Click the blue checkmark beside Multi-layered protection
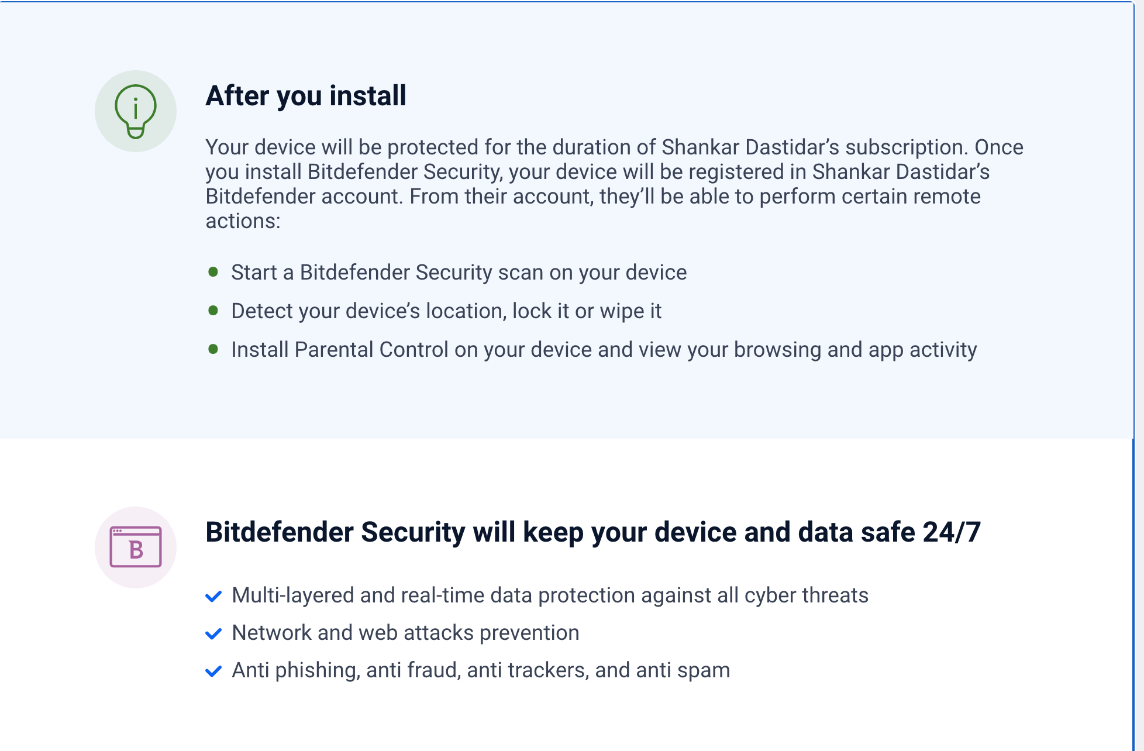The width and height of the screenshot is (1144, 751). [213, 596]
